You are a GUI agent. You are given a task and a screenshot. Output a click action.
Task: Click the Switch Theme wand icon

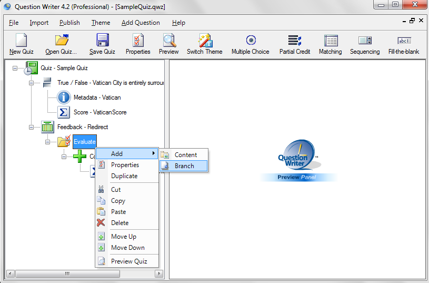click(205, 41)
